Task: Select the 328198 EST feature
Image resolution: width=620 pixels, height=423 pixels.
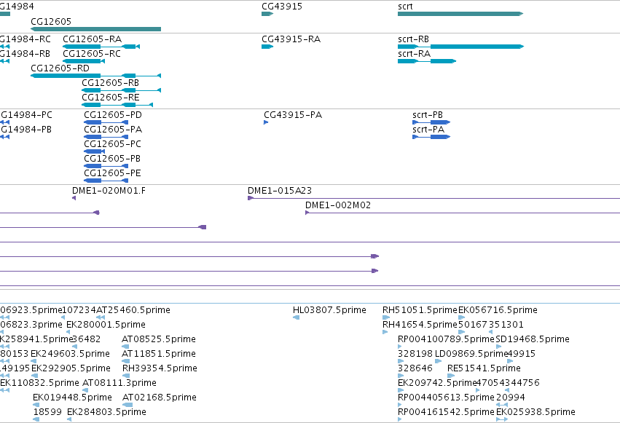Action: tap(401, 361)
